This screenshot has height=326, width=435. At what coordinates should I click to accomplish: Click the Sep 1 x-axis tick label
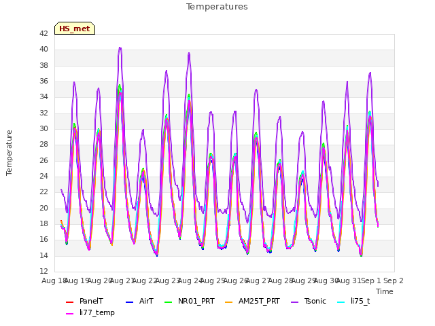click(x=371, y=280)
